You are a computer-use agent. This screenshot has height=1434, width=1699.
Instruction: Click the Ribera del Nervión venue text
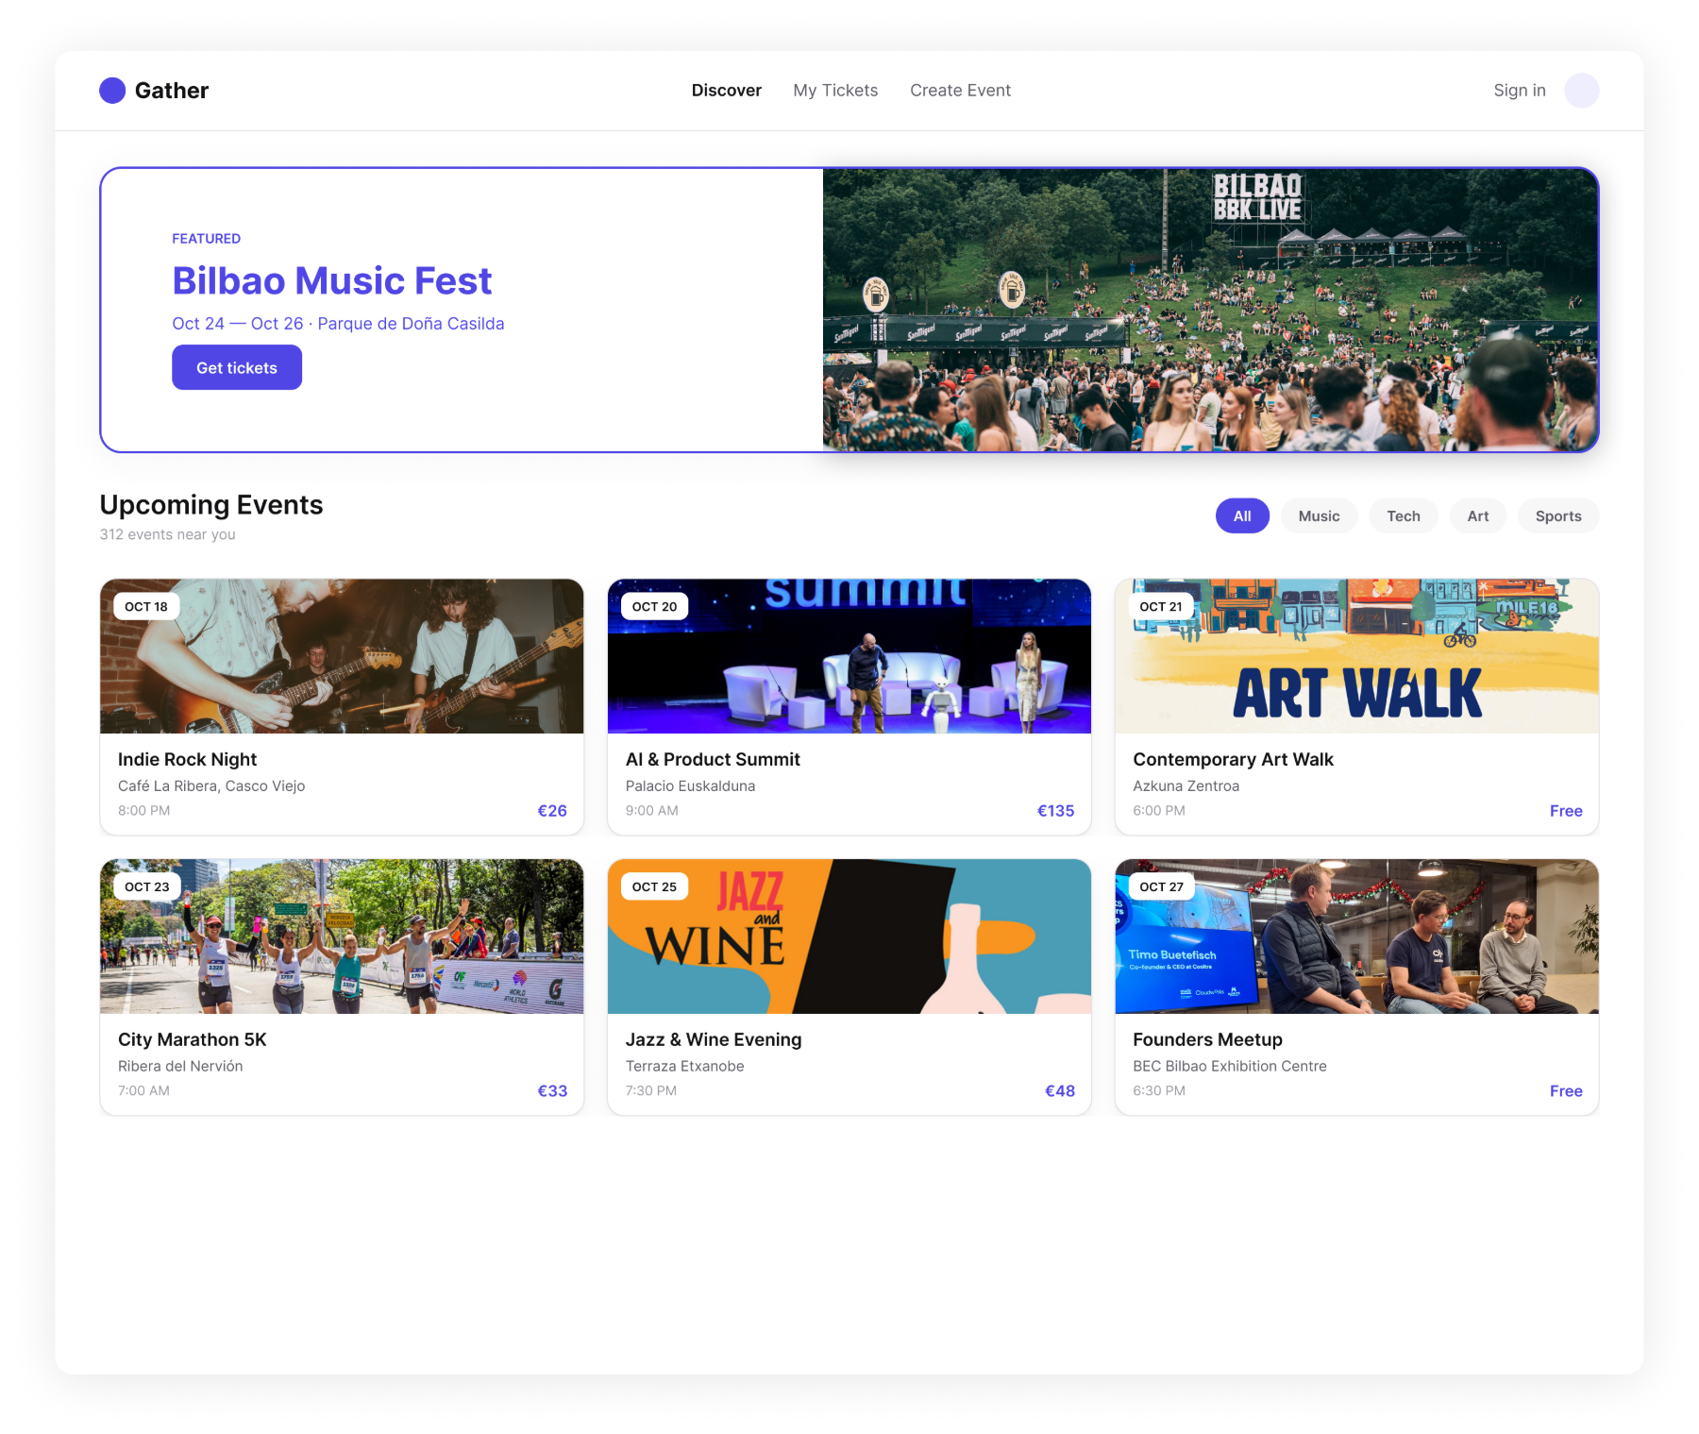tap(180, 1066)
